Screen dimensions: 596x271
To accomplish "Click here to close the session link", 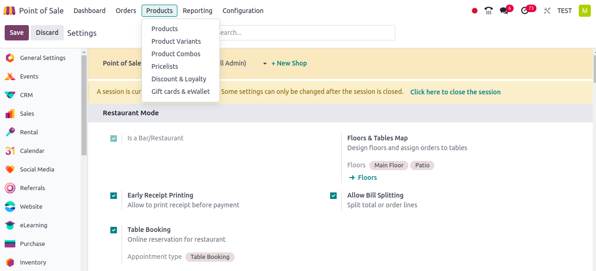I will (x=455, y=92).
